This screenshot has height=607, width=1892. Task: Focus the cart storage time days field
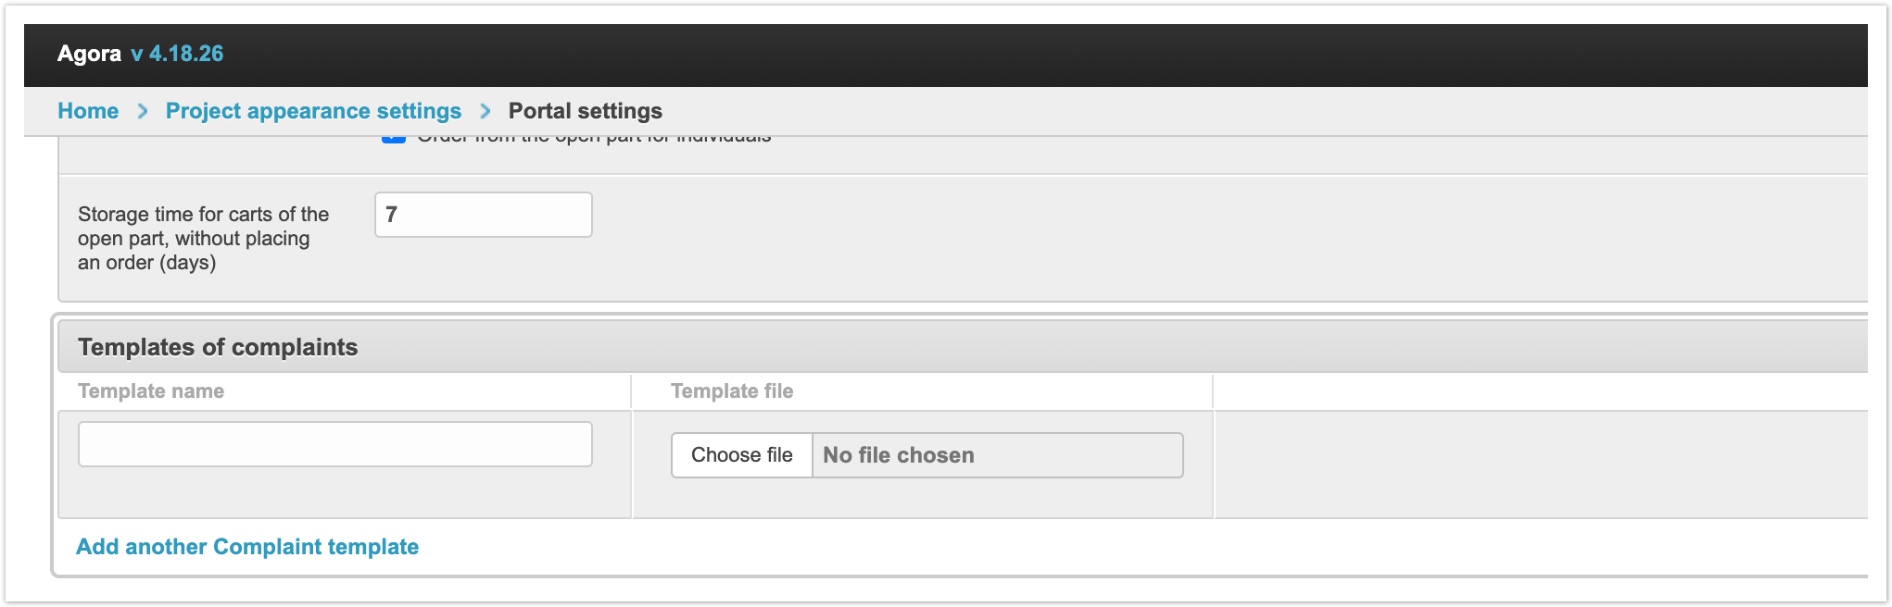click(x=483, y=215)
